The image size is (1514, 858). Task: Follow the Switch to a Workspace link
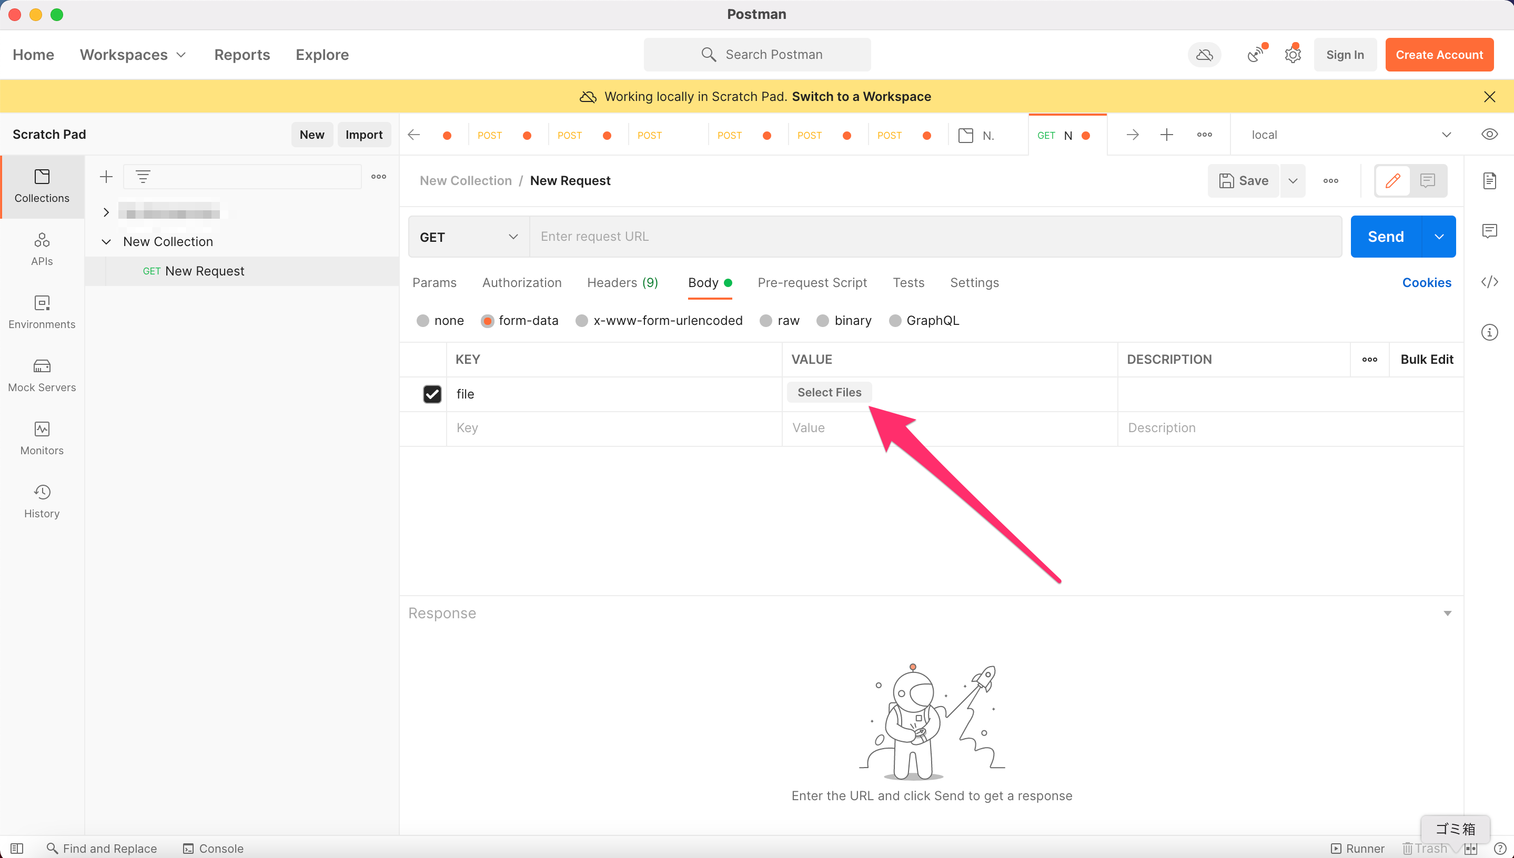861,96
